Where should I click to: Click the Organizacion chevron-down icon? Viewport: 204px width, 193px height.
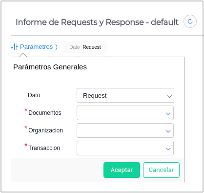(168, 131)
